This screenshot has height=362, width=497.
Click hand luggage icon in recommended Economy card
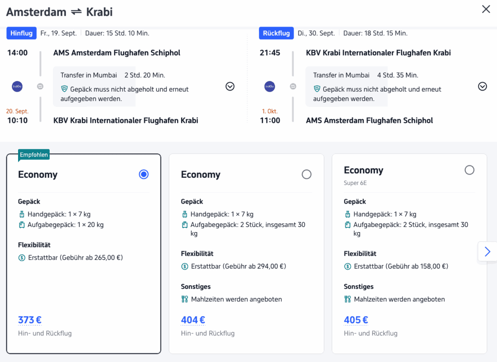point(22,214)
